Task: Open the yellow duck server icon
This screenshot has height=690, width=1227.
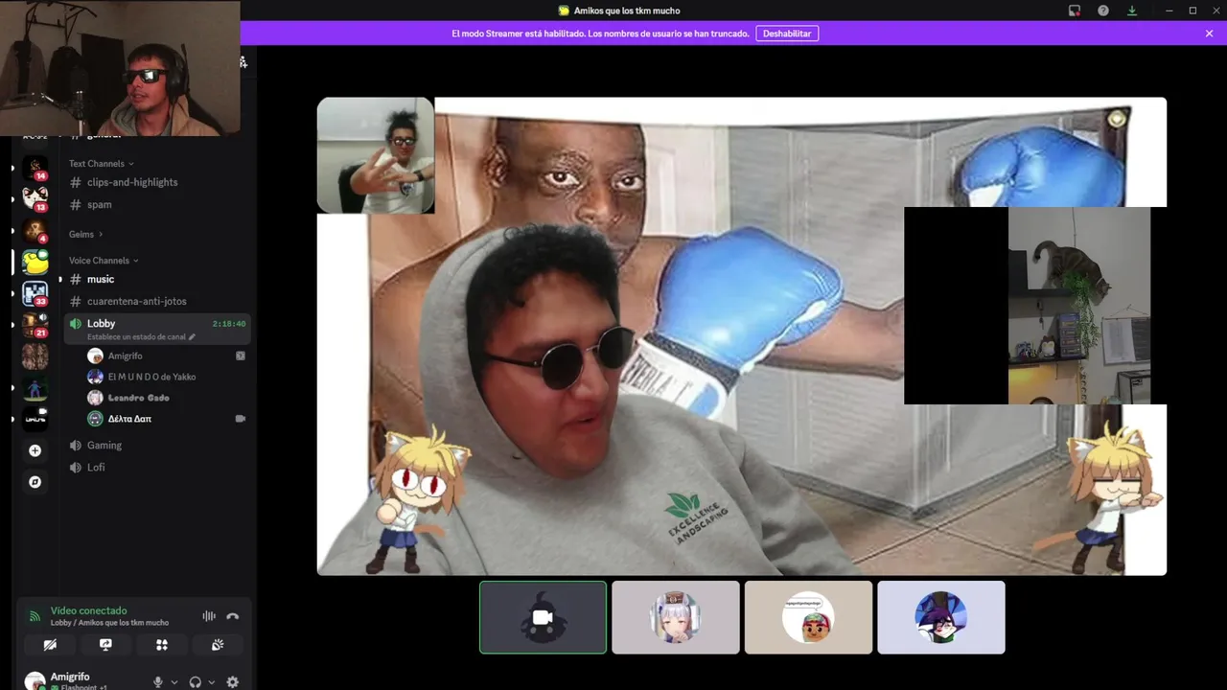Action: [35, 262]
